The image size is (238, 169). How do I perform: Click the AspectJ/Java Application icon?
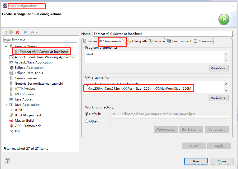pos(11,62)
